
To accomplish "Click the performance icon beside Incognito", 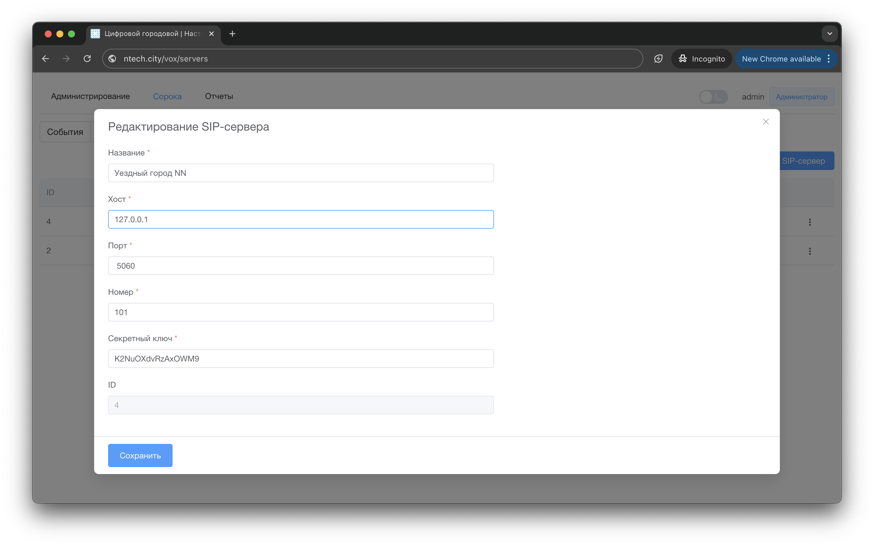I will pyautogui.click(x=658, y=59).
